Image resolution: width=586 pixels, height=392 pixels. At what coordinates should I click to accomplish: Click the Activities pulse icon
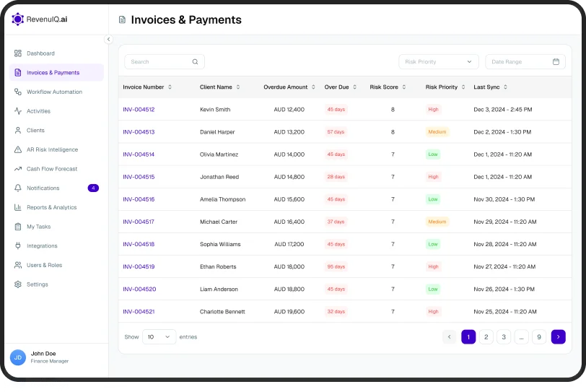pyautogui.click(x=18, y=111)
